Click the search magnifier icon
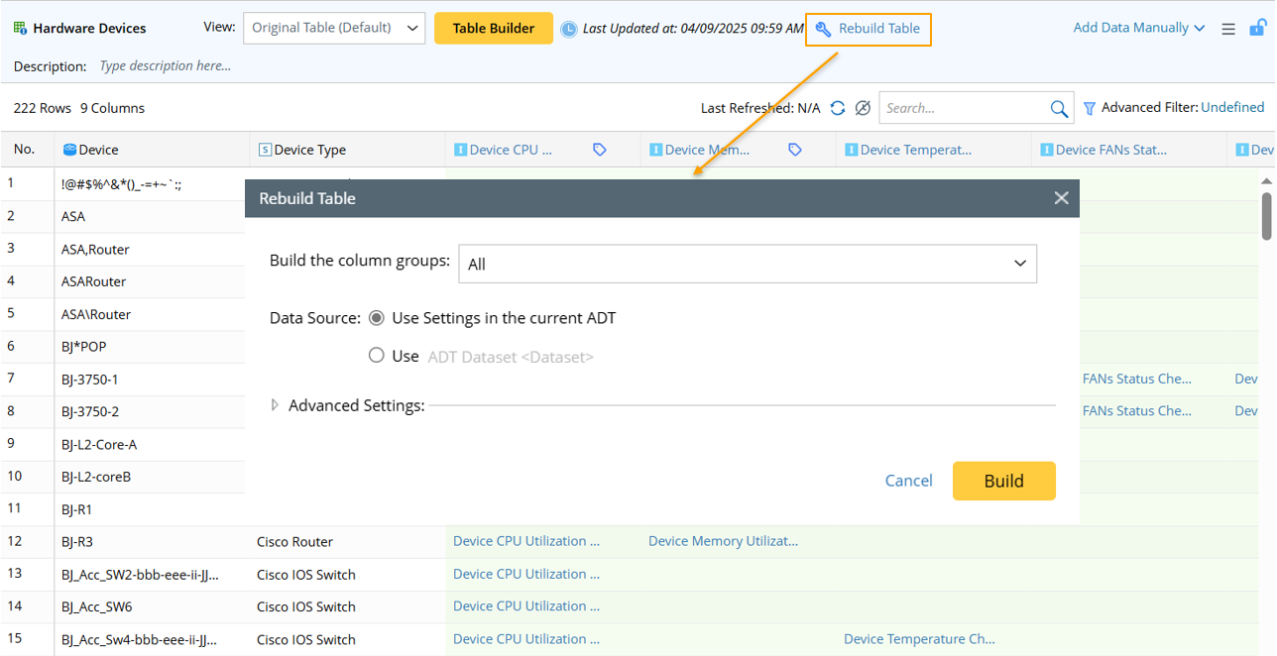1277x656 pixels. pos(1059,108)
